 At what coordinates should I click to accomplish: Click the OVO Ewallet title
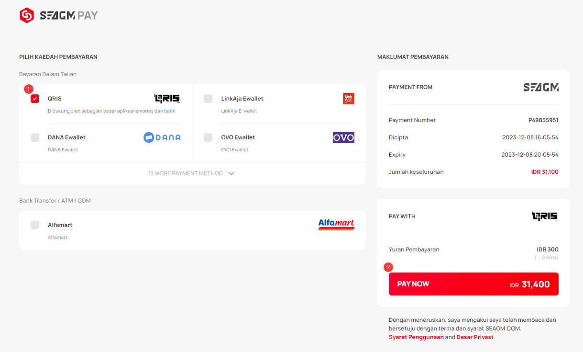238,137
